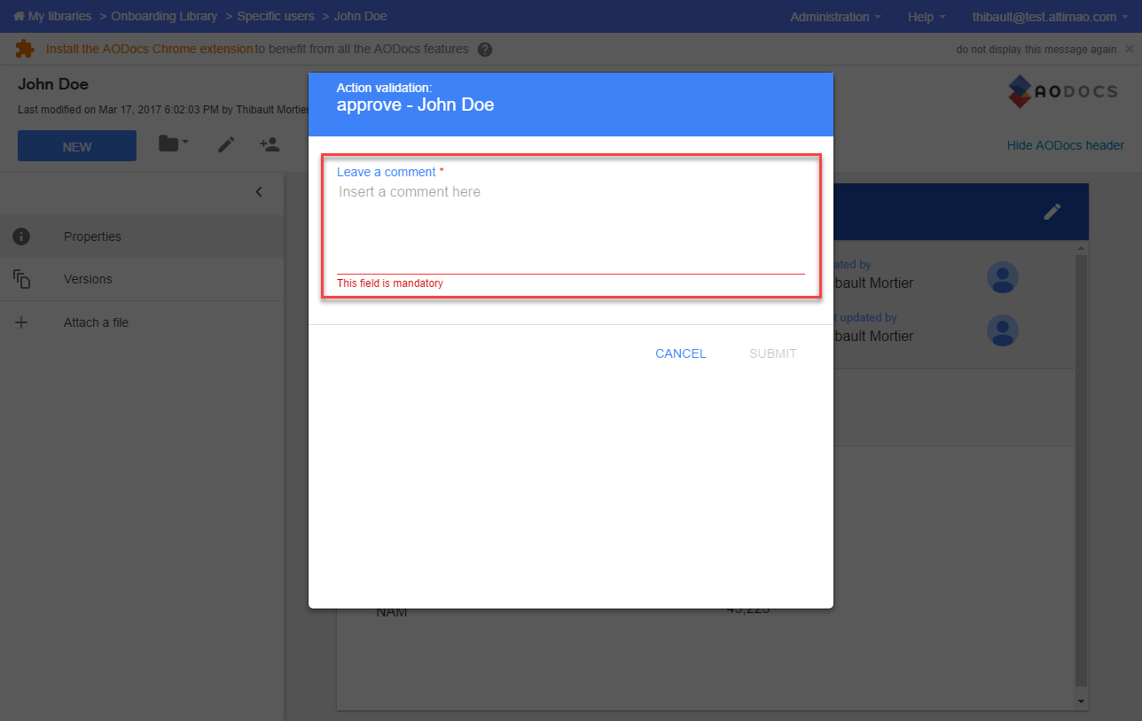Image resolution: width=1142 pixels, height=721 pixels.
Task: Click the Versions icon in the sidebar
Action: (21, 279)
